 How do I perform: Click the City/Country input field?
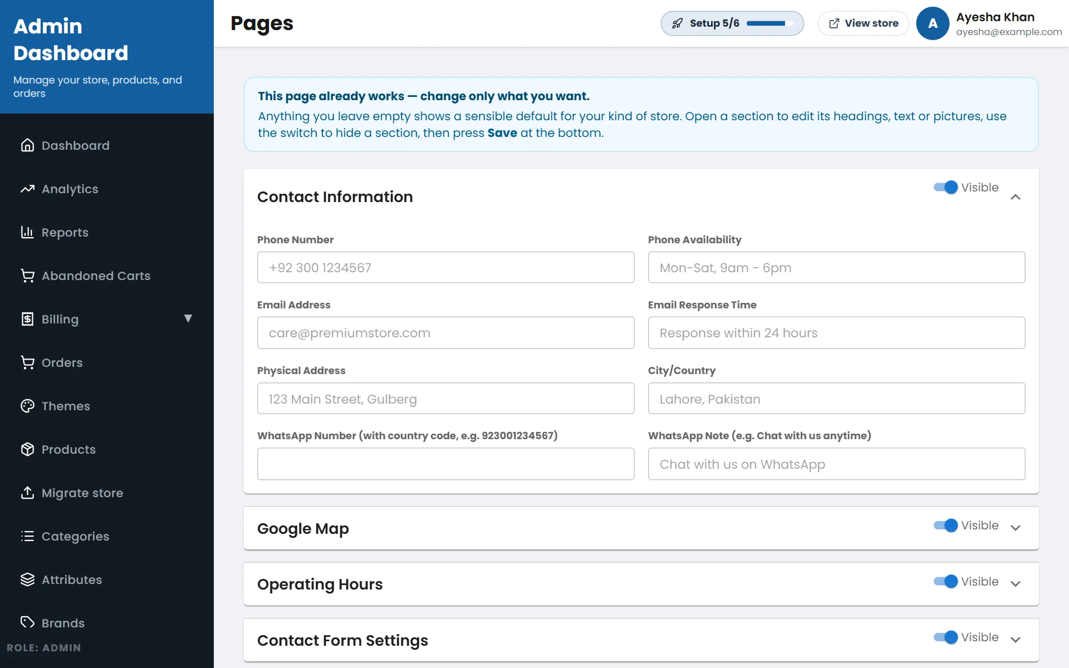click(836, 399)
